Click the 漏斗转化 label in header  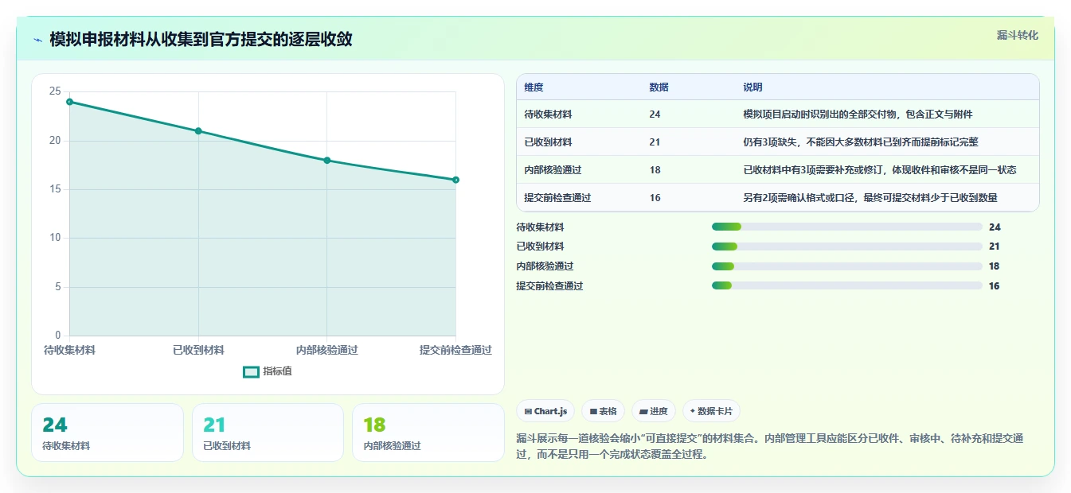pyautogui.click(x=1017, y=35)
